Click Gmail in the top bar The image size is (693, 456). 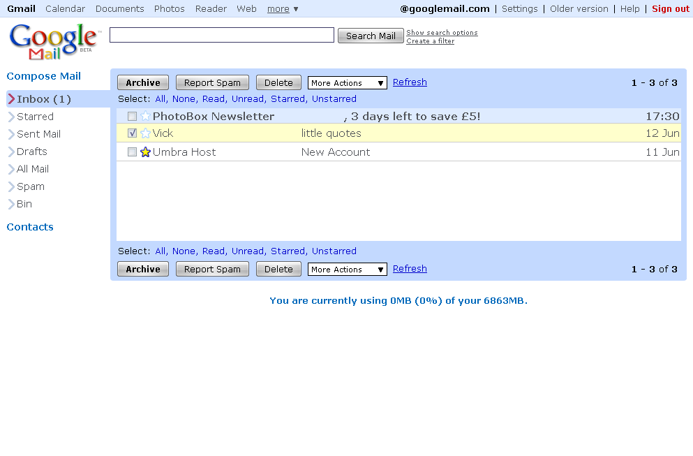pyautogui.click(x=21, y=9)
